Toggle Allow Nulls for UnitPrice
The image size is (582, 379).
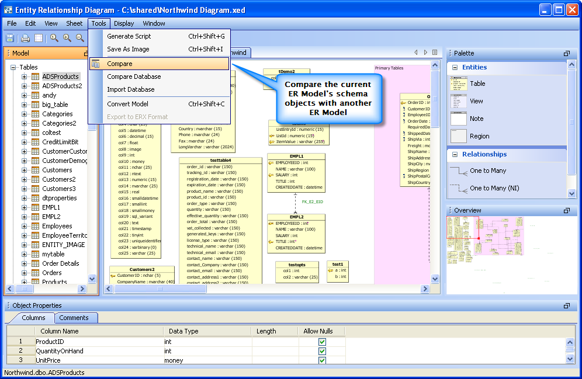tap(322, 360)
